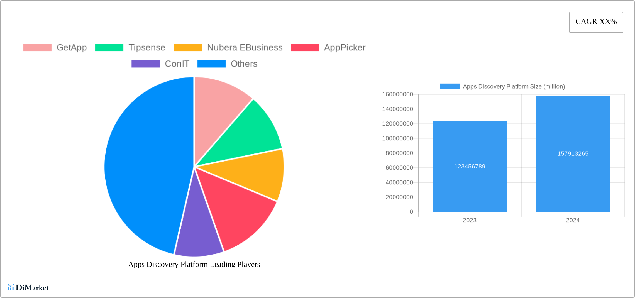Click the AppPicker red legend swatch
The width and height of the screenshot is (635, 298).
[x=305, y=48]
